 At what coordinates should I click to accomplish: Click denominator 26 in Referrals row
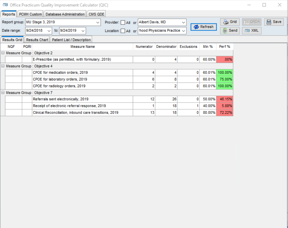[166, 99]
